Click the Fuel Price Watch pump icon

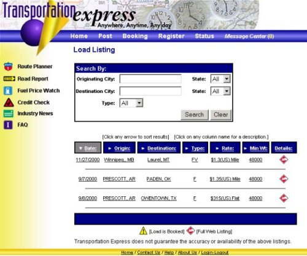pyautogui.click(x=8, y=90)
